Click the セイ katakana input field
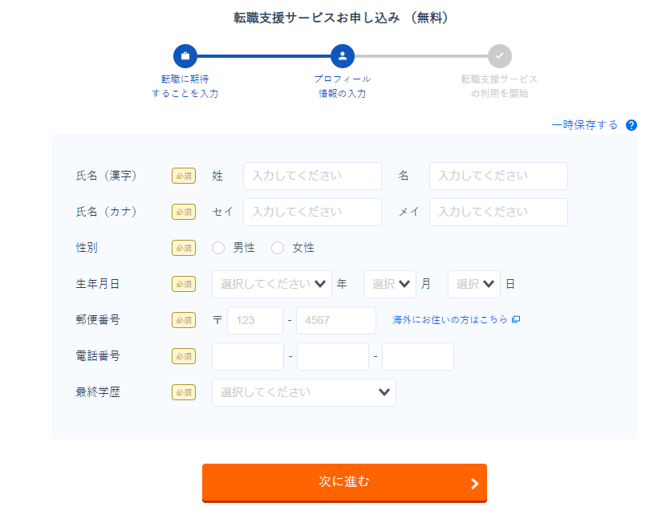670x523 pixels. click(311, 212)
